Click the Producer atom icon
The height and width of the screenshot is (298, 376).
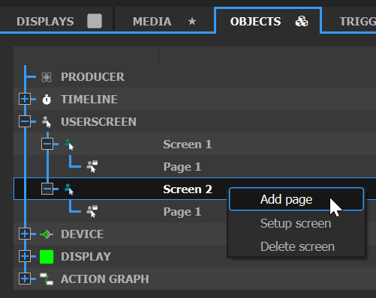(47, 77)
